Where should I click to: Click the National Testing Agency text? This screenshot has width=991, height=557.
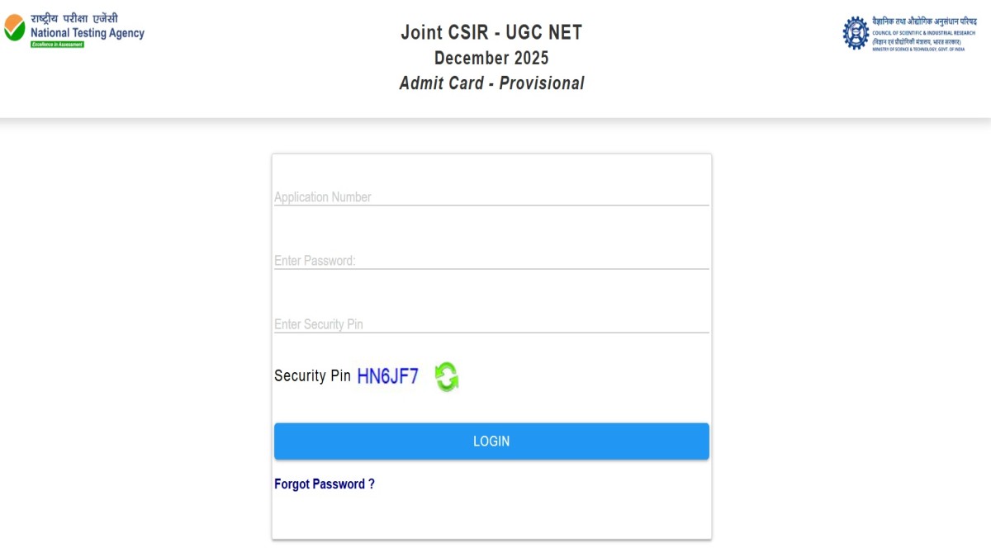pyautogui.click(x=86, y=32)
